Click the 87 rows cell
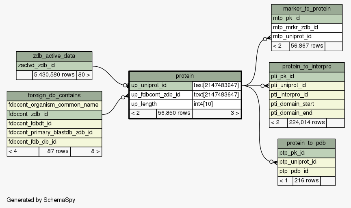Viewport: 351px width, 208px height. pyautogui.click(x=54, y=152)
